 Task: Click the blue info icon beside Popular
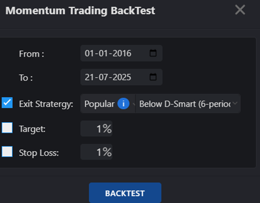tap(123, 104)
